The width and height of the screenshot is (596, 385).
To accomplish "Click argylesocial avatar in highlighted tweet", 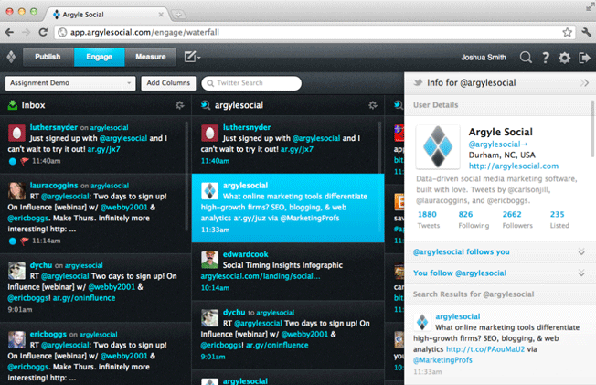I will coord(210,191).
